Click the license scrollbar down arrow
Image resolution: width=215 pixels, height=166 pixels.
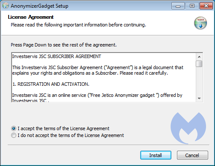pyautogui.click(x=199, y=99)
